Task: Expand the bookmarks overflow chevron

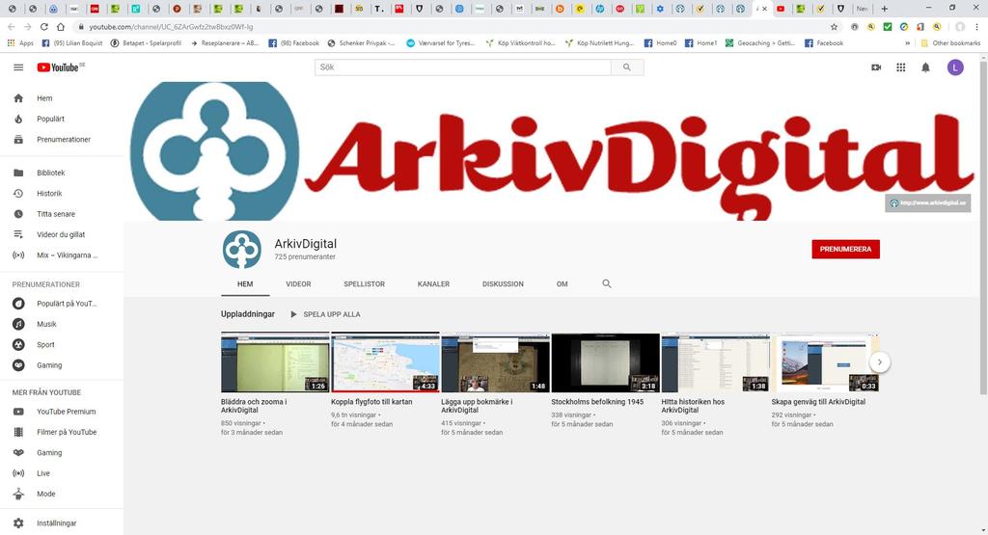Action: pyautogui.click(x=907, y=43)
